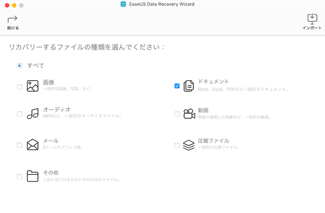Click the メール title text
This screenshot has width=325, height=213.
click(x=51, y=140)
